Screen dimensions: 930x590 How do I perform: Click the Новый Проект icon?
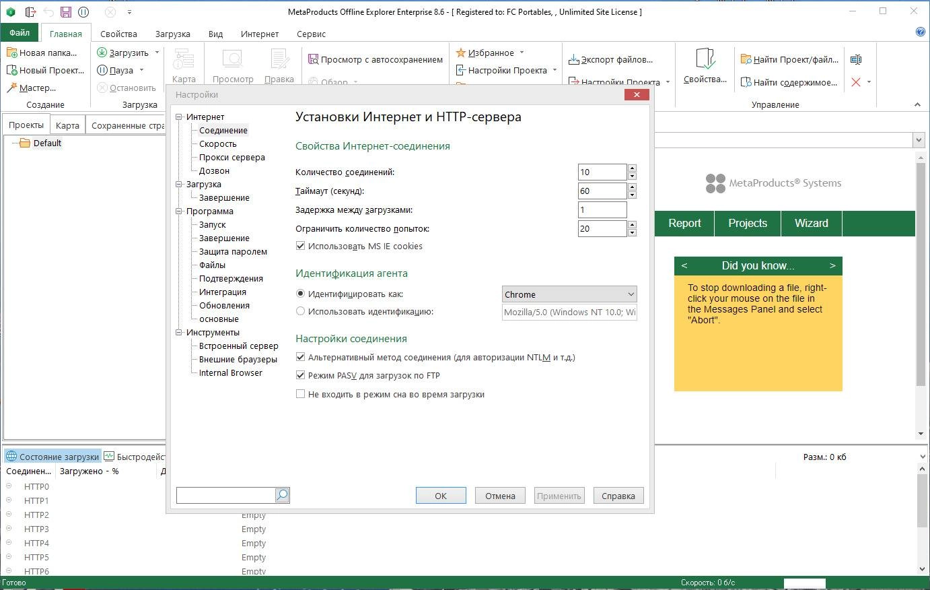click(x=11, y=70)
